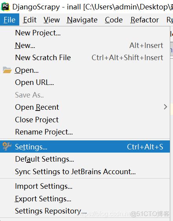Choose Export Settings...
173x221 pixels.
(x=85, y=199)
